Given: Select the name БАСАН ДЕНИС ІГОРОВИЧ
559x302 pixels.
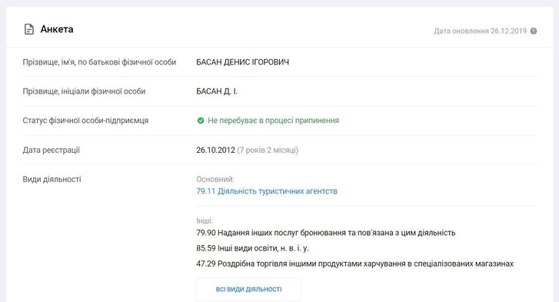Looking at the screenshot, I should 242,62.
